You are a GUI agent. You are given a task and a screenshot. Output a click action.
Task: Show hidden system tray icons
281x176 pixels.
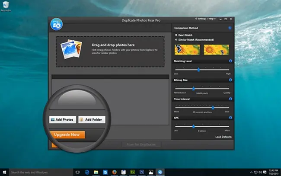[251, 173]
